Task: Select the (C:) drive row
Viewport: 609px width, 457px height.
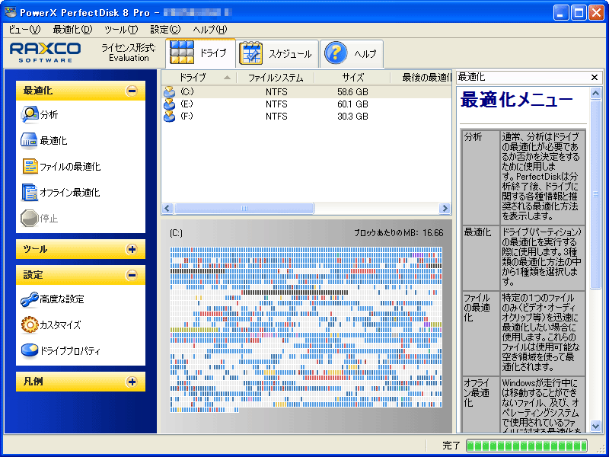Action: [x=307, y=92]
